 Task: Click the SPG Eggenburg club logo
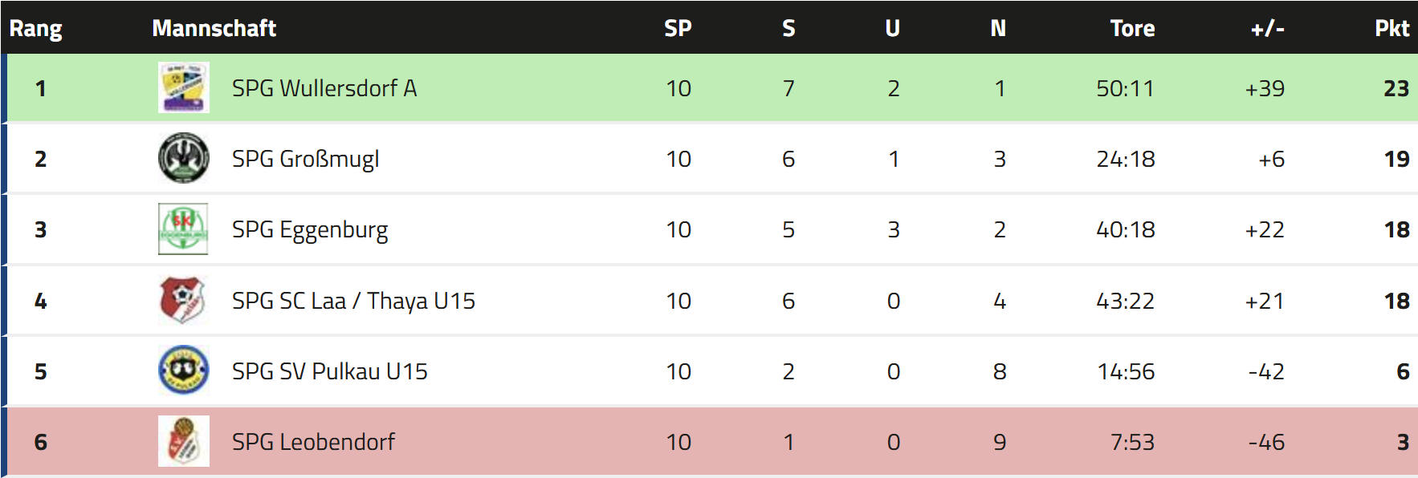point(183,229)
